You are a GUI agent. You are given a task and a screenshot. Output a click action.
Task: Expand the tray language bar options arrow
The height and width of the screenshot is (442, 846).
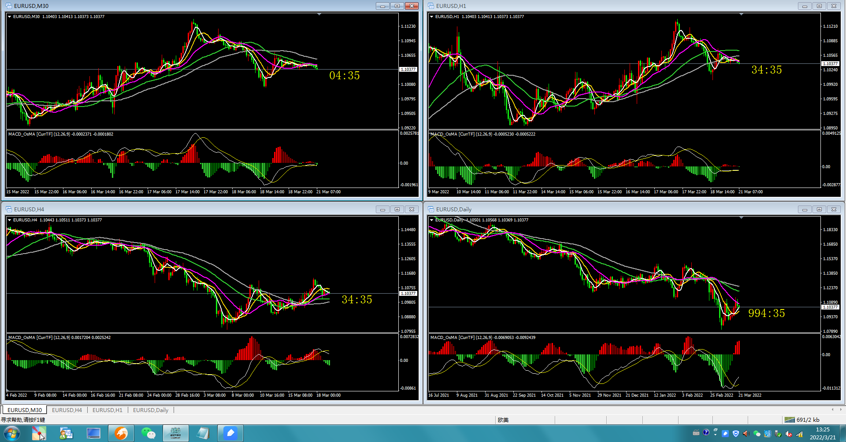click(x=716, y=435)
